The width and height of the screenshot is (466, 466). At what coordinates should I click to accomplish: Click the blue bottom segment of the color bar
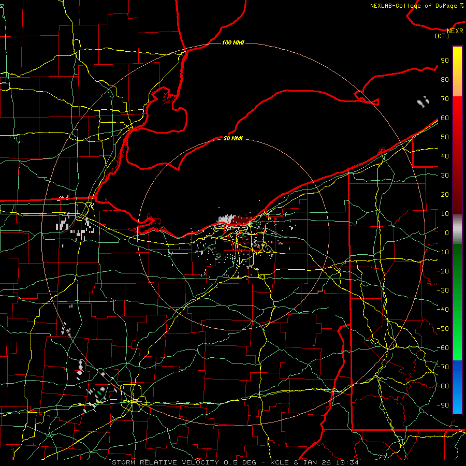pos(457,387)
